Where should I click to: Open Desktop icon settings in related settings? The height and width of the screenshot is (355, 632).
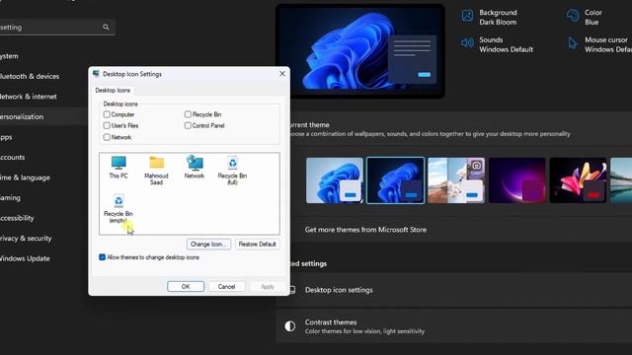454,290
